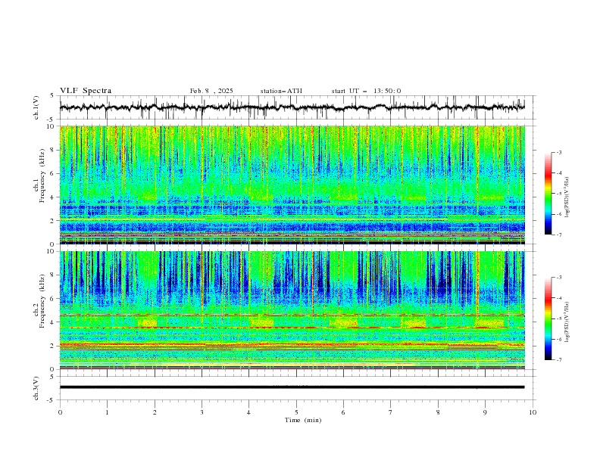Click time axis tick label "9"

pyautogui.click(x=486, y=412)
